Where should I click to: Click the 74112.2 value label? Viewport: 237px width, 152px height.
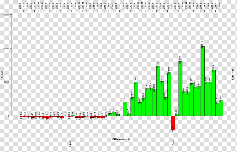click(x=158, y=64)
